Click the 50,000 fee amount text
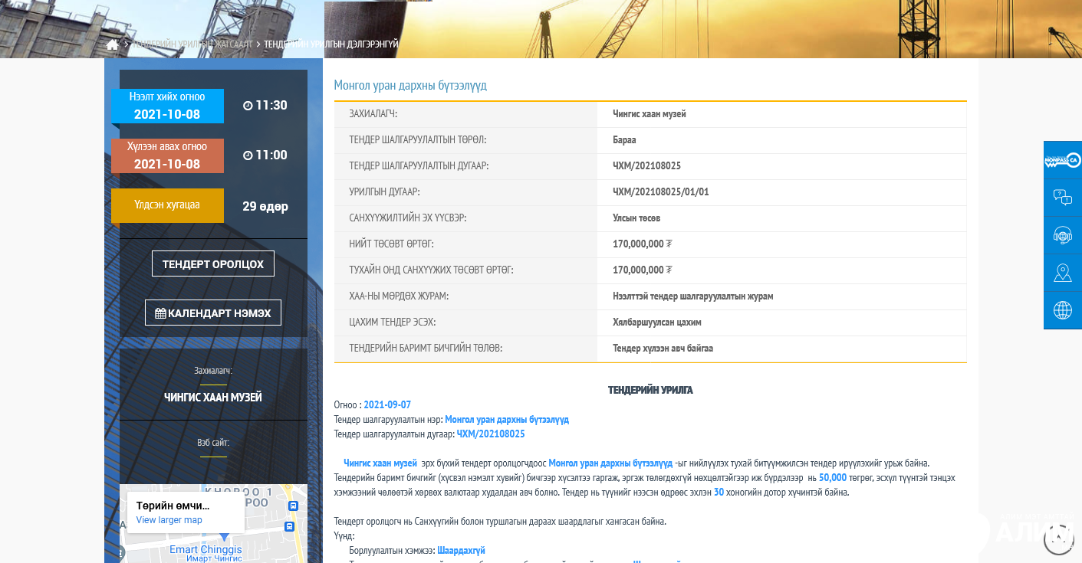 833,477
